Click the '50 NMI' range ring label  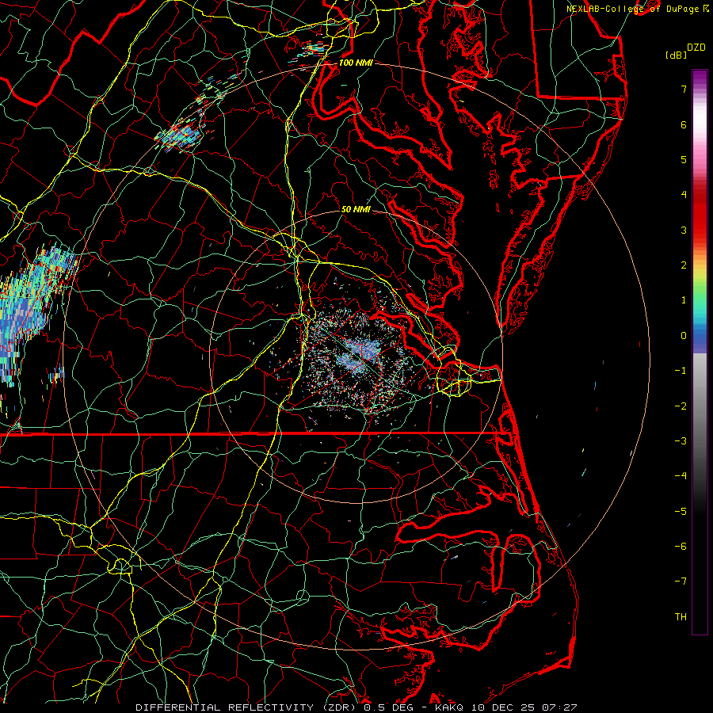pyautogui.click(x=356, y=210)
